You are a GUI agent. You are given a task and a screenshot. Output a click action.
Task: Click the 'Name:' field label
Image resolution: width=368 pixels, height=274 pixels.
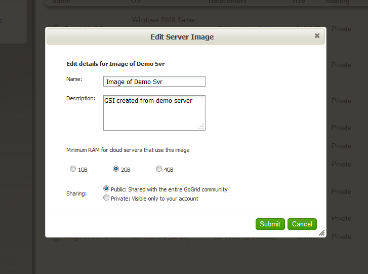(74, 79)
